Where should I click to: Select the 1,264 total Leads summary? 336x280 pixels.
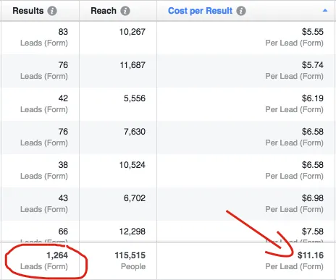(x=44, y=260)
